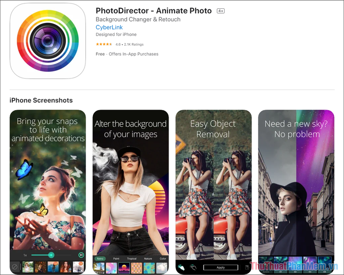Switch to the Color background tab
Screen dimensions: 344x275
coord(163,259)
